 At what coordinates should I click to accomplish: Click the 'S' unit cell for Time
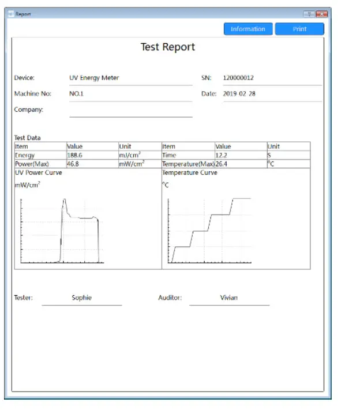point(289,155)
